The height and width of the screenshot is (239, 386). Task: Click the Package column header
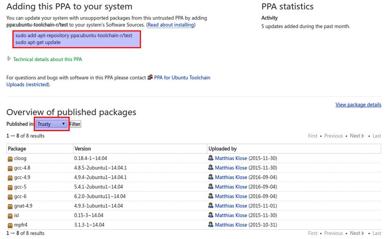[17, 149]
